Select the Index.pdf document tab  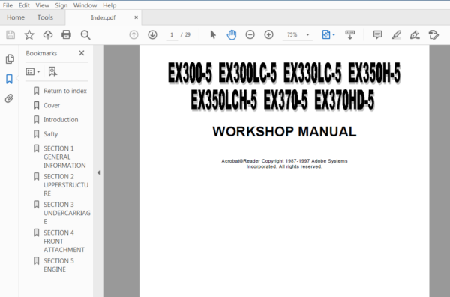103,17
